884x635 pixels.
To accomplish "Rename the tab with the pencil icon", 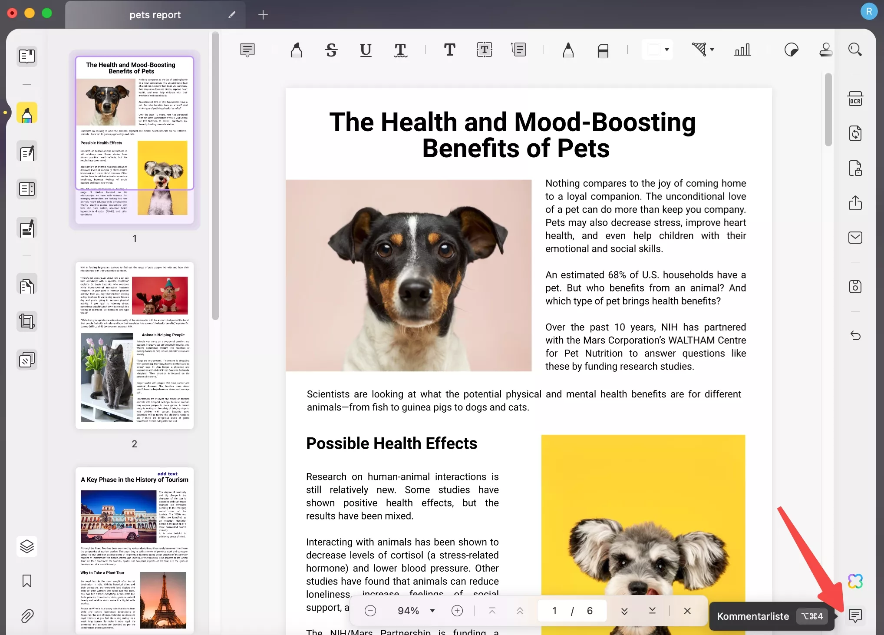I will pyautogui.click(x=232, y=15).
